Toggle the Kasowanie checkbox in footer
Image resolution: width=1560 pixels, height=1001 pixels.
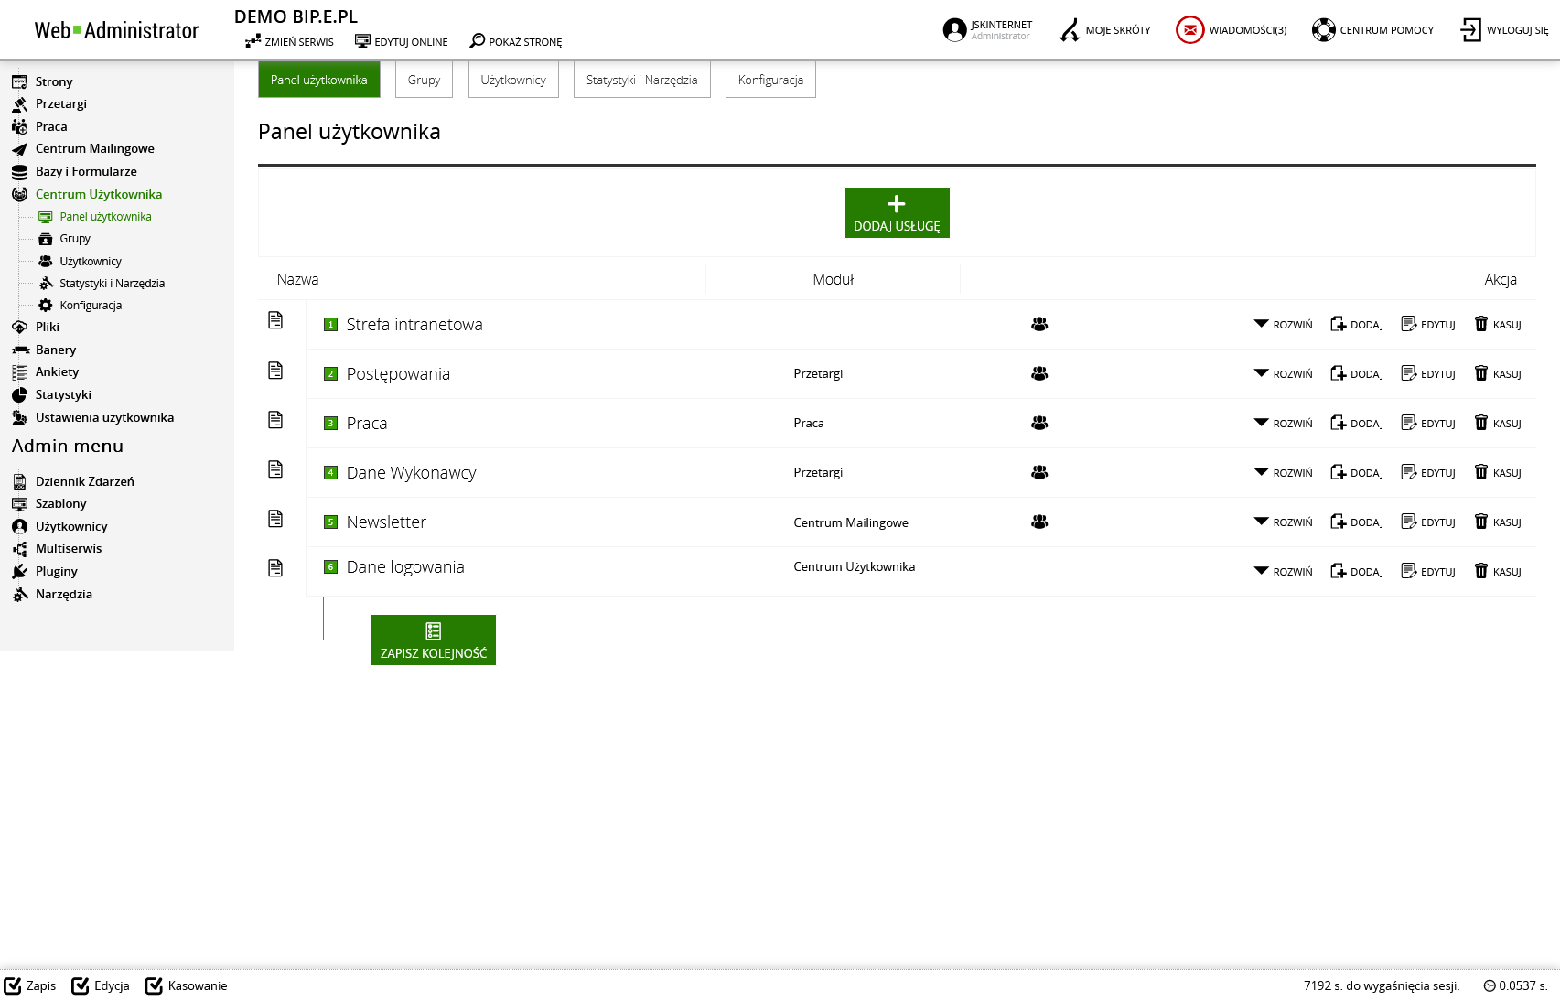click(x=154, y=985)
